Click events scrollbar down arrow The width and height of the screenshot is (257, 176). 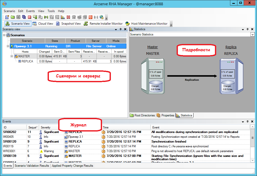[252, 160]
